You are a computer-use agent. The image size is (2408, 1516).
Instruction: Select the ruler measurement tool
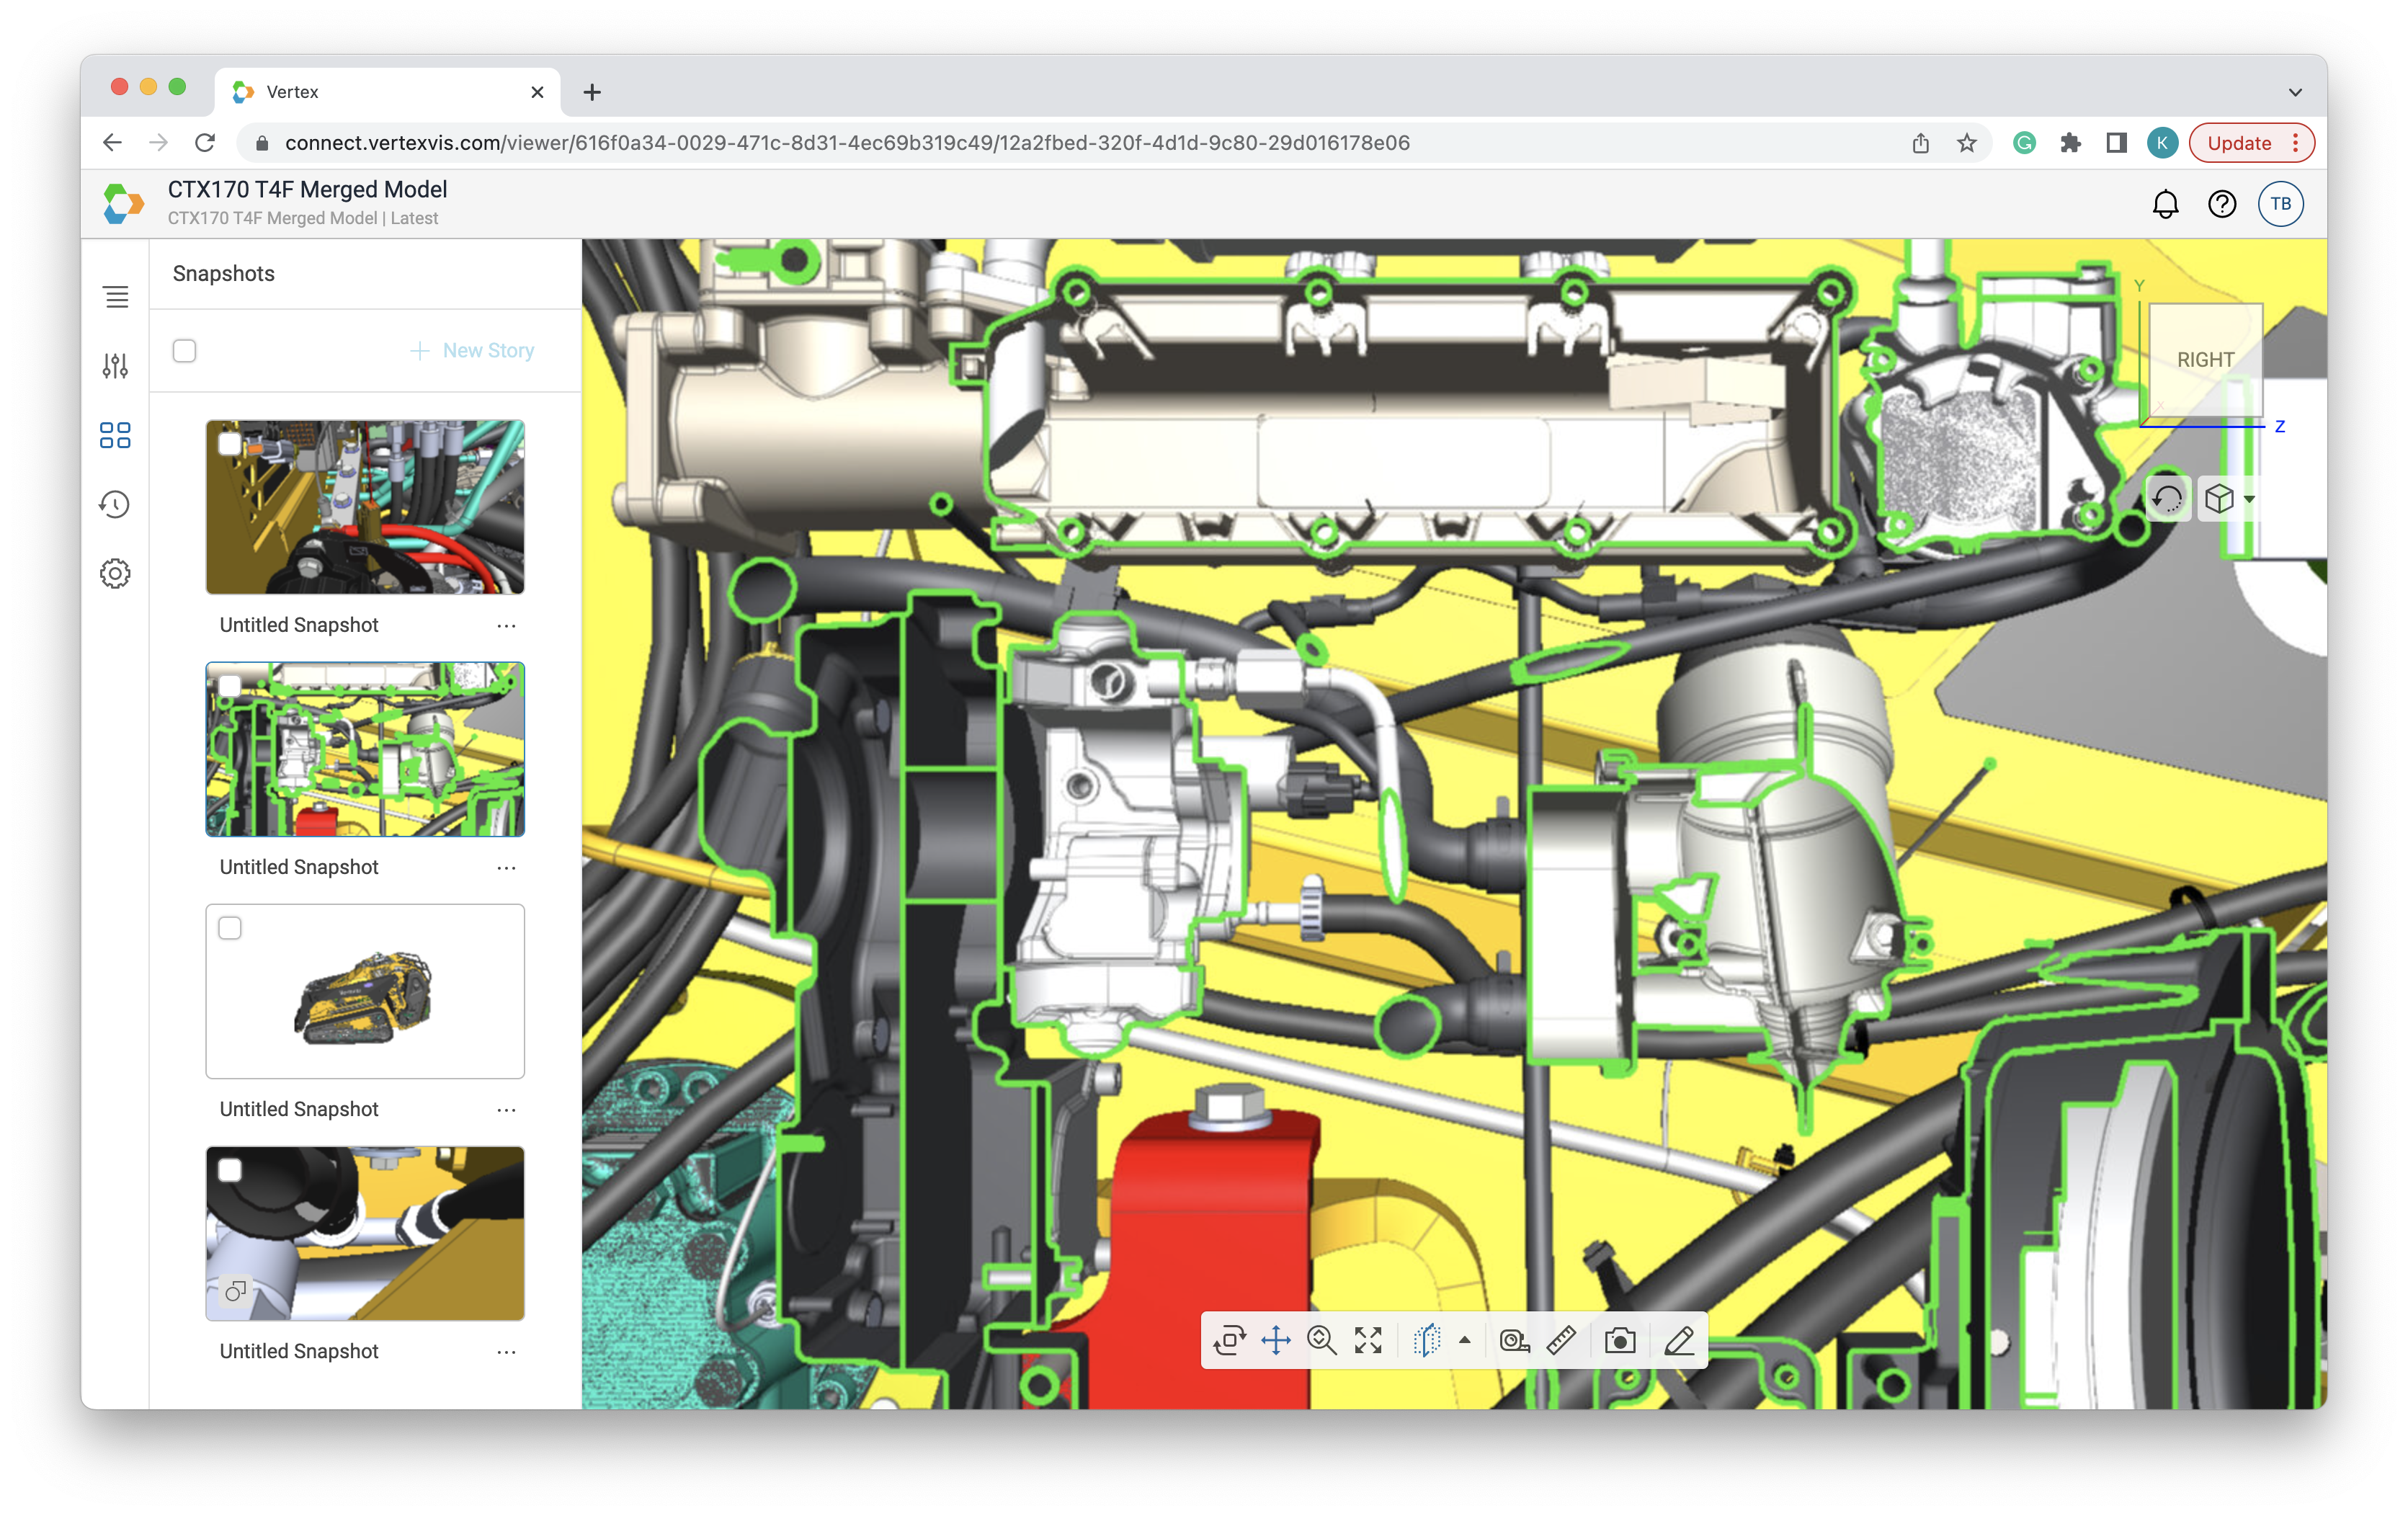[x=1561, y=1340]
